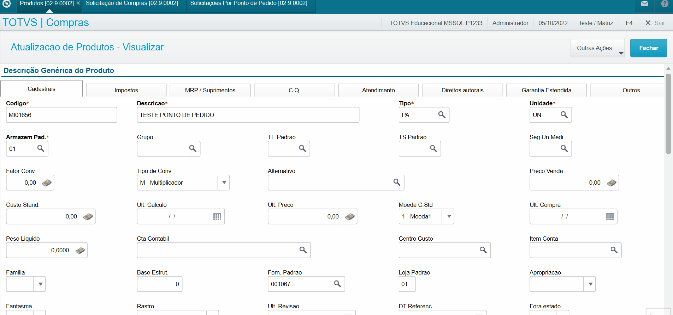Expand the Familia dropdown
673x315 pixels.
[40, 284]
